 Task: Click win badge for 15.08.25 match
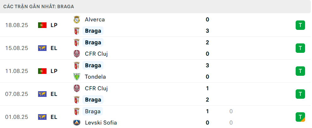[300, 48]
